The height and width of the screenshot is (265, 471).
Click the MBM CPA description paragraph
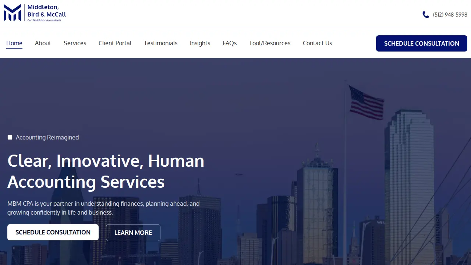point(103,208)
